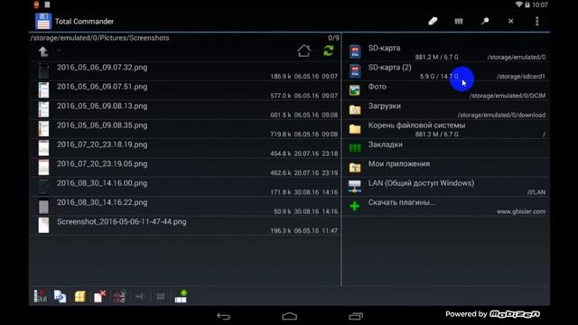Tap the Wi-Fi status bar icon
The width and height of the screenshot is (578, 325).
coord(518,5)
